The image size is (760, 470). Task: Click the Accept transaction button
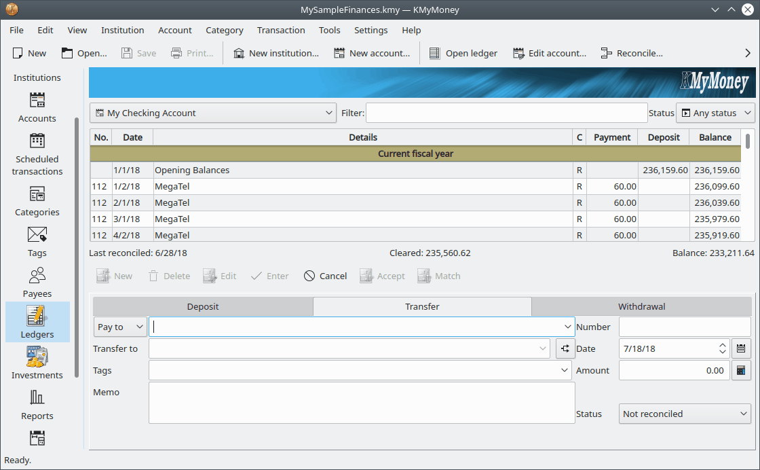click(x=383, y=276)
